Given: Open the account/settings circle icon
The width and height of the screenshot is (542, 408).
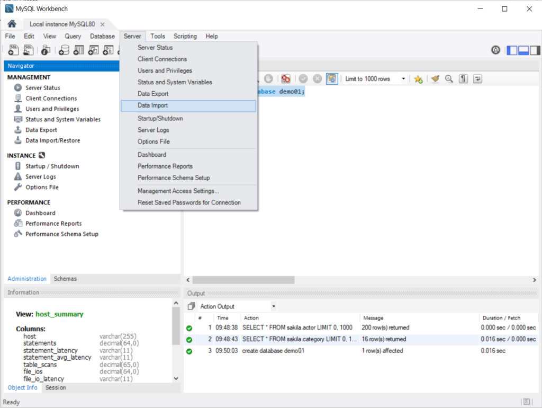Looking at the screenshot, I should [x=495, y=50].
